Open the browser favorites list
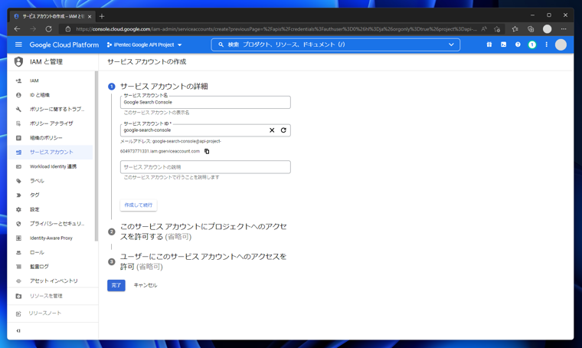This screenshot has width=582, height=348. coord(515,29)
